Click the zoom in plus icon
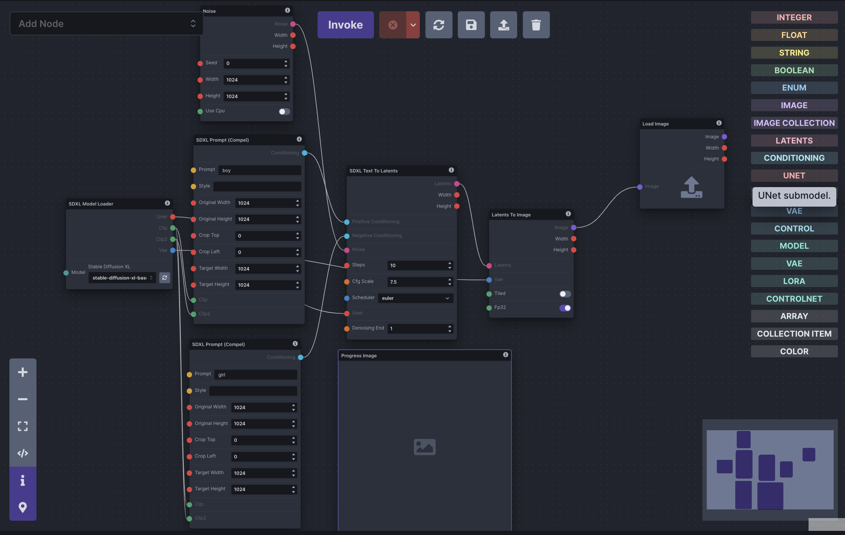 pos(23,372)
